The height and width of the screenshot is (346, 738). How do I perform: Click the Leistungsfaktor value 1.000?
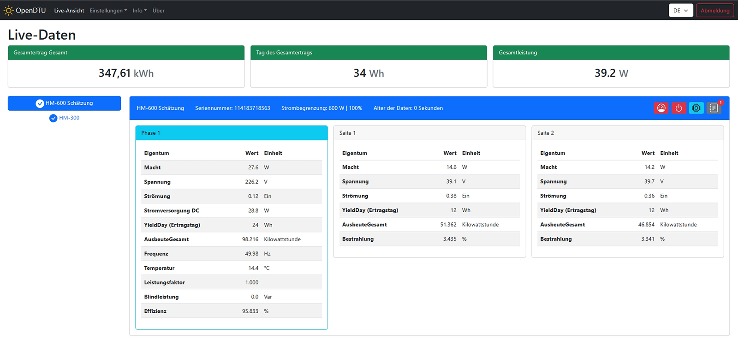[252, 282]
